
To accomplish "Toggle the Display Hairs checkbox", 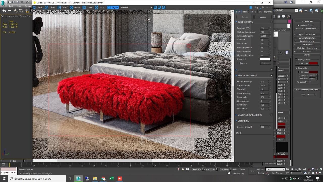I will 296,68.
